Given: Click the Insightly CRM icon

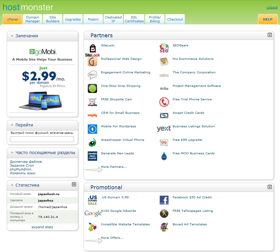Looking at the screenshot, I should pos(92,115).
